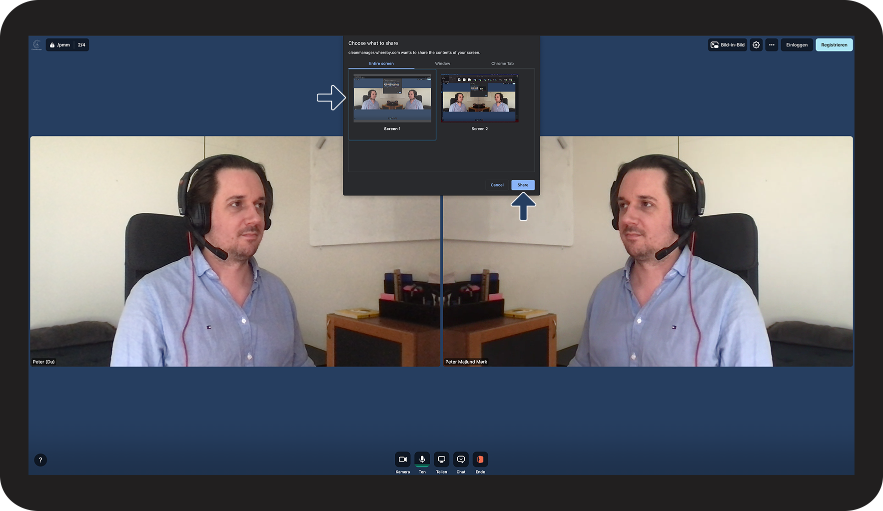This screenshot has width=883, height=511.
Task: Open the Teilen screen share icon
Action: (441, 459)
